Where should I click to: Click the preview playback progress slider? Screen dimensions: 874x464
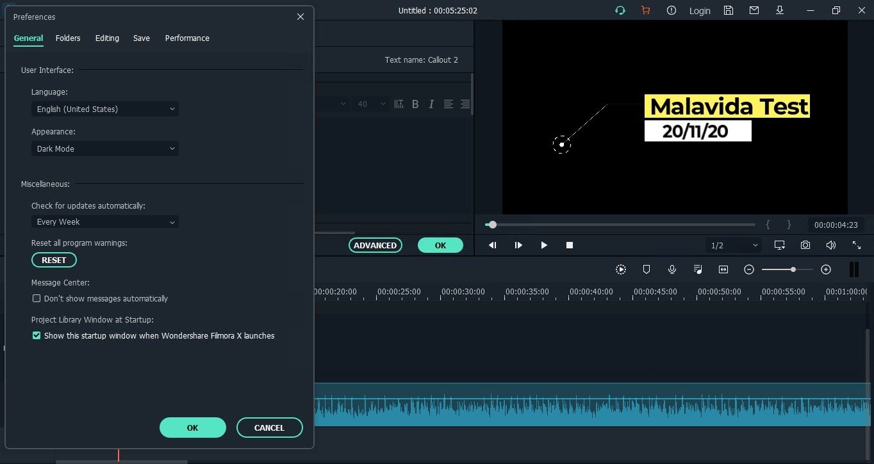tap(620, 225)
